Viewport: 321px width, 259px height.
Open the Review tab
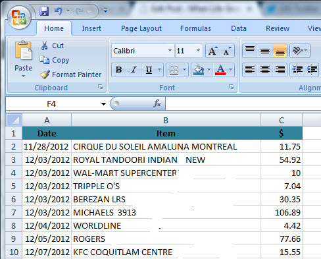278,28
